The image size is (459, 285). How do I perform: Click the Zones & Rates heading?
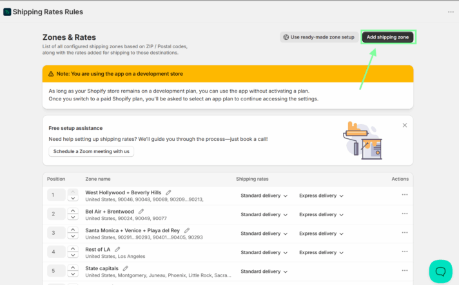point(69,37)
